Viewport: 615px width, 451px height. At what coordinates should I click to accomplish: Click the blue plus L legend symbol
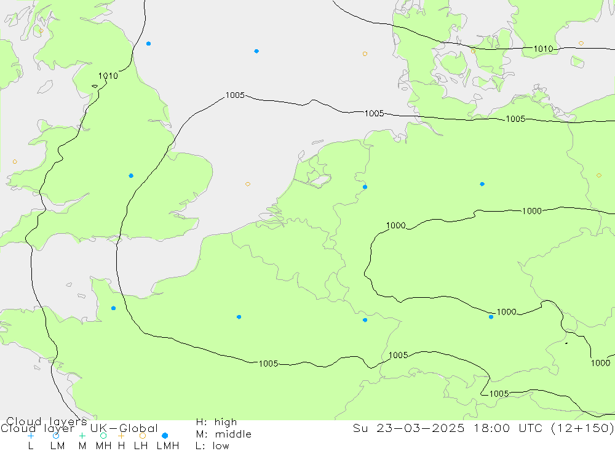click(x=31, y=436)
